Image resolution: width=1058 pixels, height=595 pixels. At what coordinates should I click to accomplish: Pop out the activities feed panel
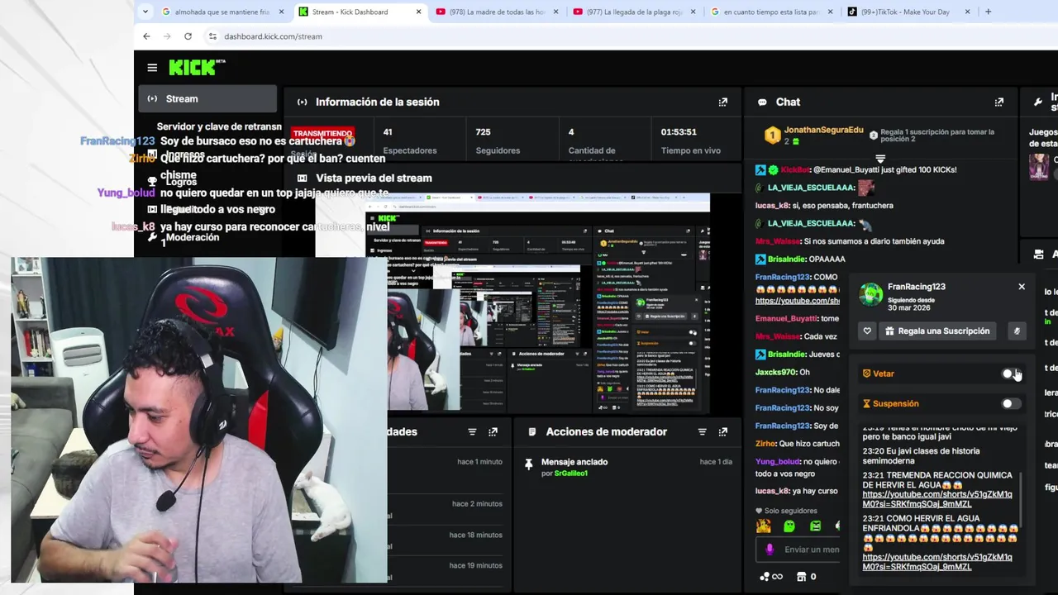click(493, 431)
